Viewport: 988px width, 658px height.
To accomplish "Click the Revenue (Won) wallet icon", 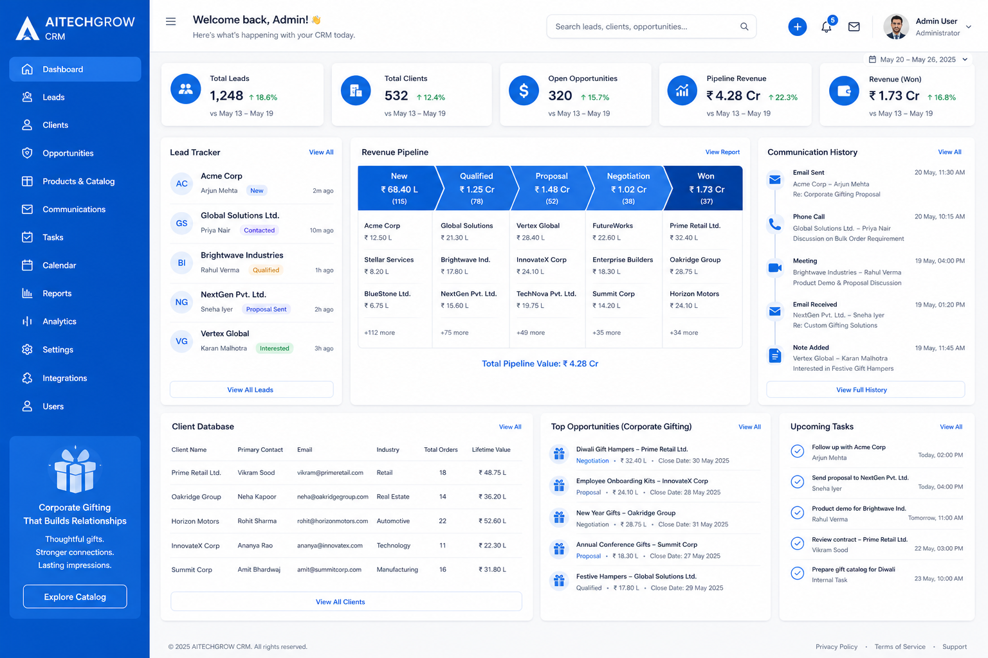I will [x=845, y=91].
